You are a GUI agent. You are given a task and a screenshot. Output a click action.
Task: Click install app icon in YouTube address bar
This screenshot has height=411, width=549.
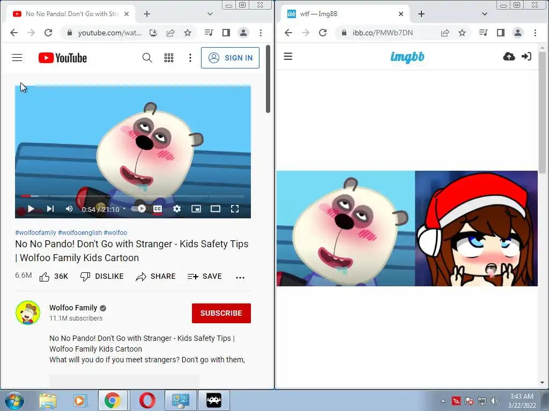click(153, 33)
